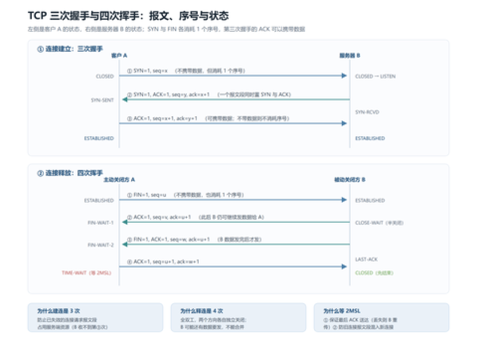Click the client 'CLOSED' state in handshake
Screen dimensions: 477x343
[x=105, y=76]
